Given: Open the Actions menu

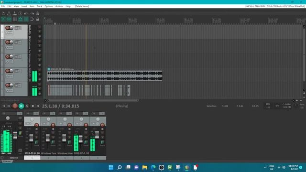Looking at the screenshot, I should [59, 6].
